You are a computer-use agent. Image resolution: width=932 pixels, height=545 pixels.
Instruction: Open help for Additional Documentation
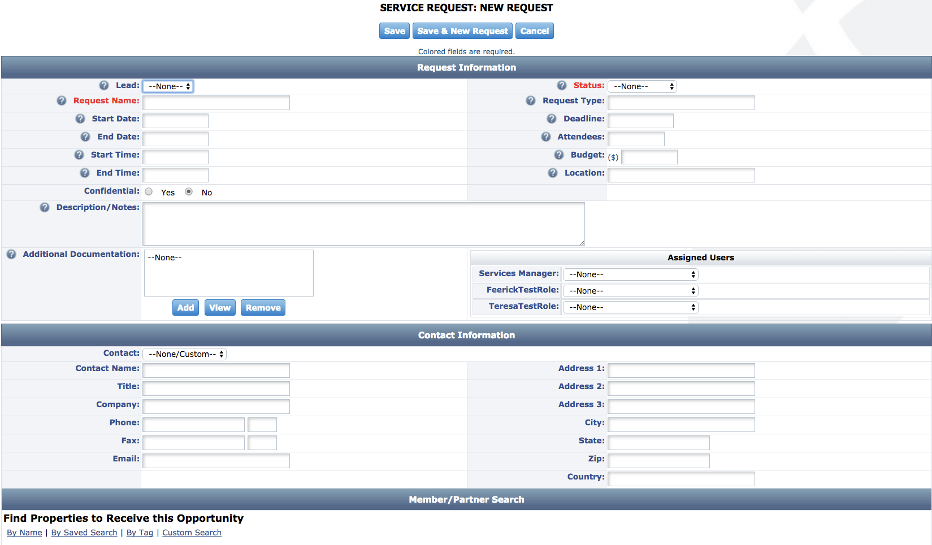tap(11, 254)
